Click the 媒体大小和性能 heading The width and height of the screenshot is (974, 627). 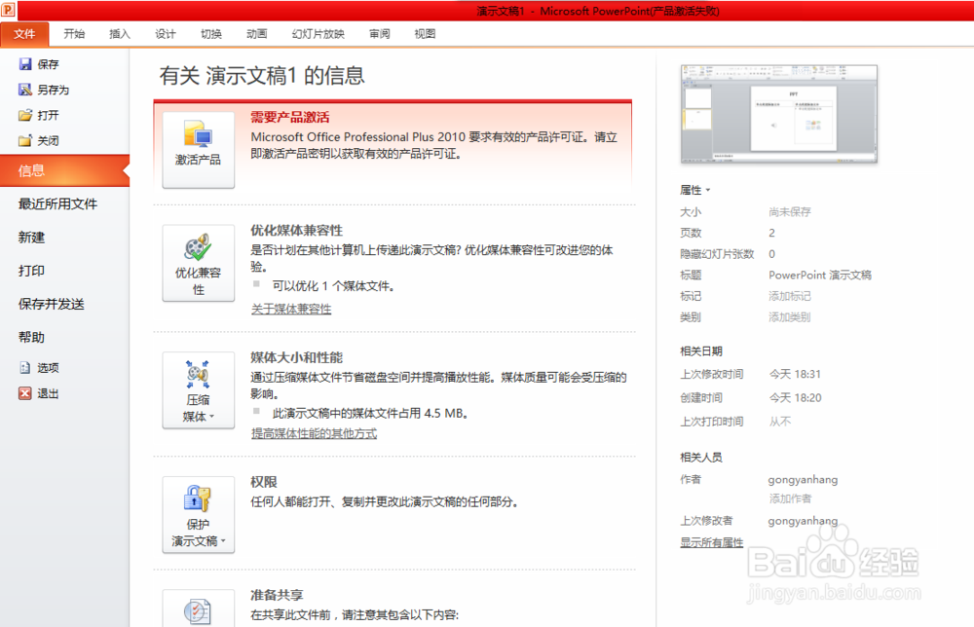(x=297, y=357)
